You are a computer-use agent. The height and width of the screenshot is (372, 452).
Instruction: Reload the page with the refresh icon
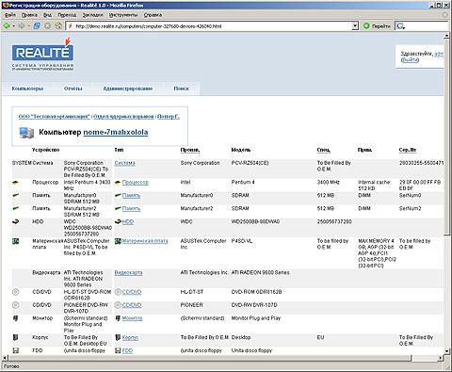point(37,26)
